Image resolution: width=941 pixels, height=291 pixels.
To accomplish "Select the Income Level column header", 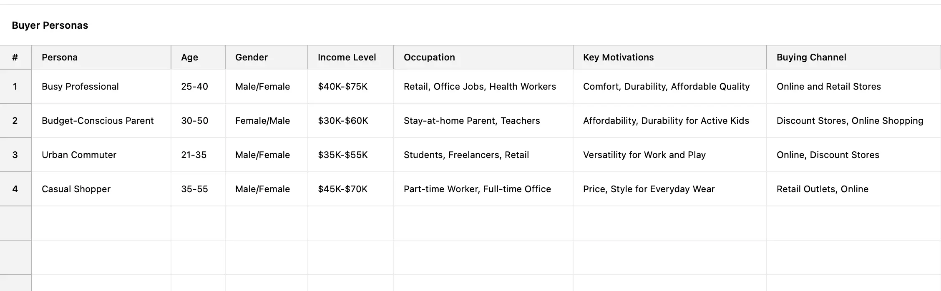I will [x=347, y=58].
